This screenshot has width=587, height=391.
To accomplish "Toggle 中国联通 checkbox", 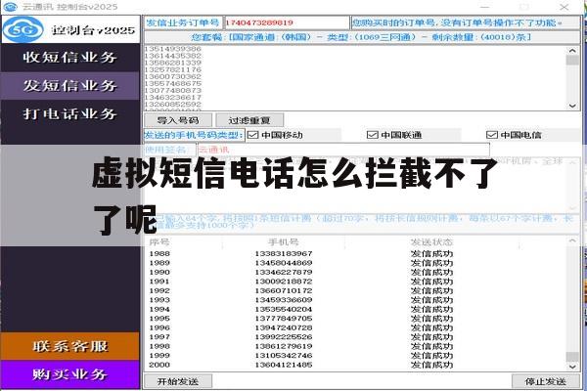I will coord(372,135).
